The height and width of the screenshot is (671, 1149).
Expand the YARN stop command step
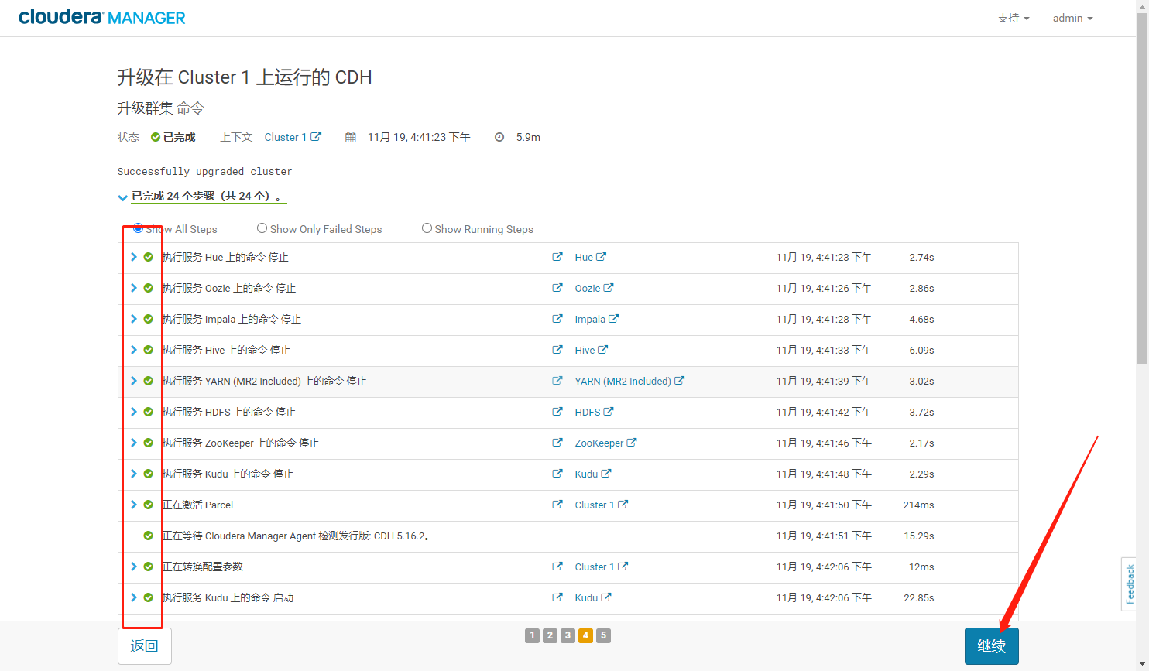(x=134, y=381)
